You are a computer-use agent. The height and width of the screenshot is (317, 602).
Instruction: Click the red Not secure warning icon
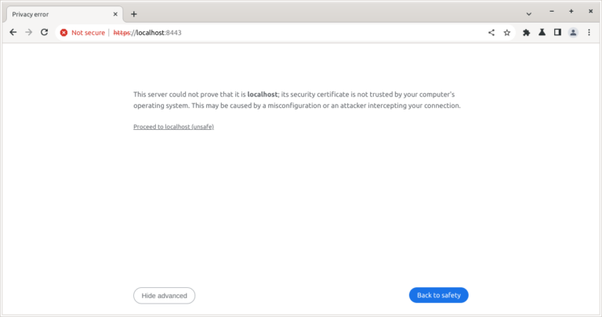[x=64, y=33]
